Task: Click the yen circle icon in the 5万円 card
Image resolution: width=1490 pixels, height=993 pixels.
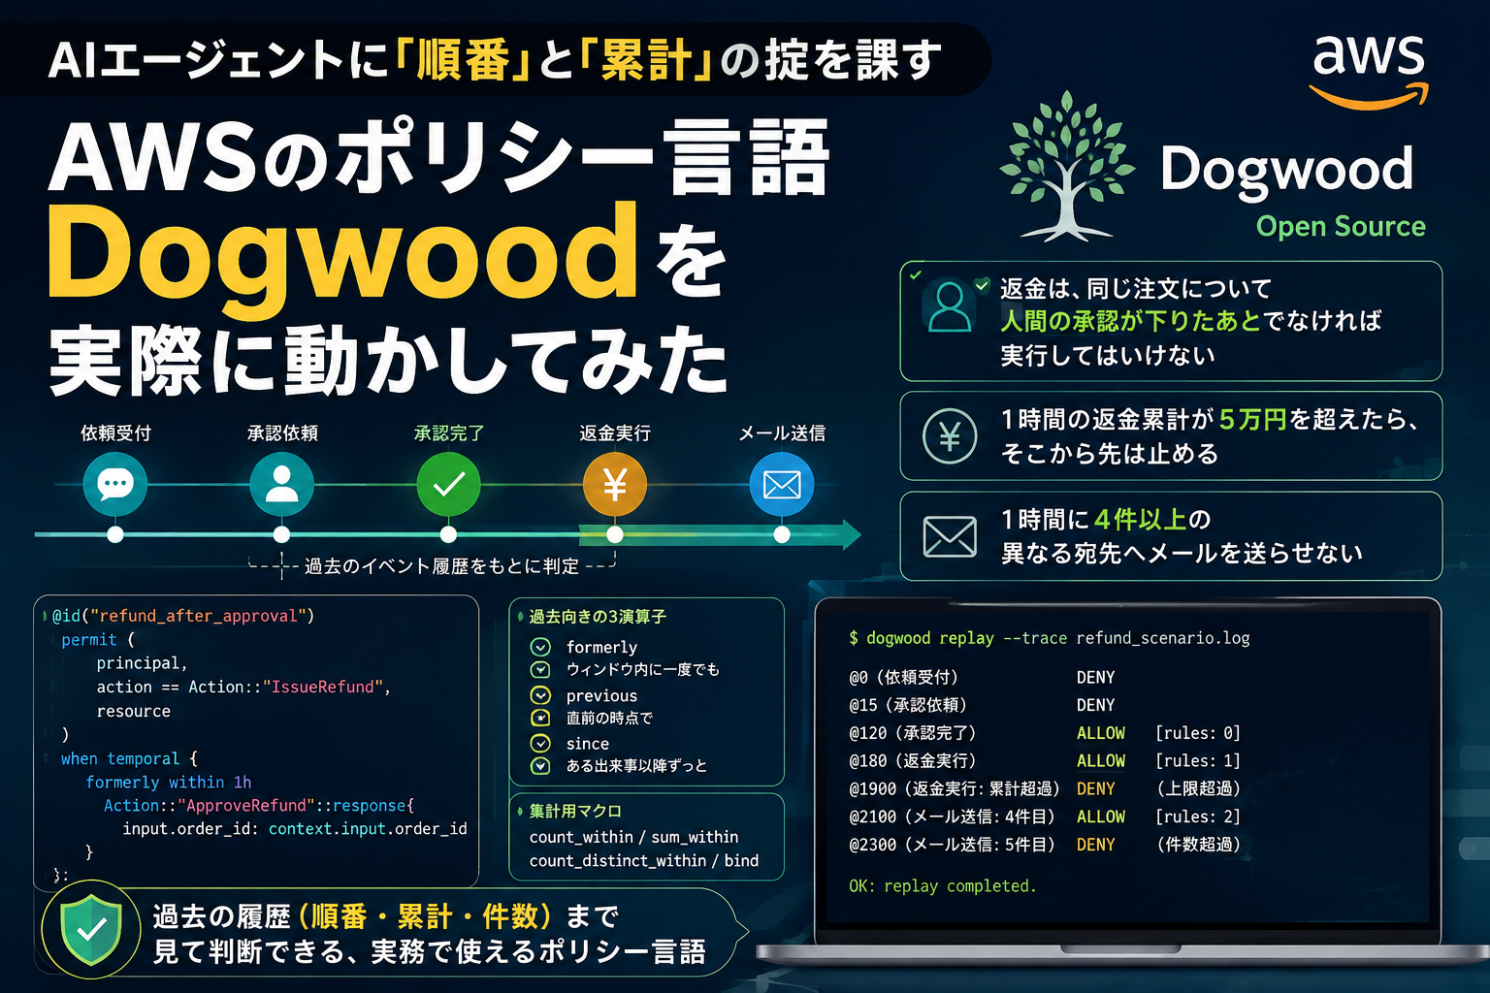Action: point(950,436)
